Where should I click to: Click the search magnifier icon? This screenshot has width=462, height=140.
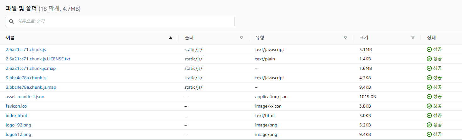[x=11, y=21]
